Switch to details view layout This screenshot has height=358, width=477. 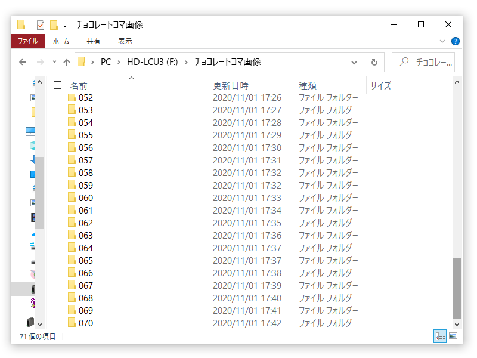[440, 336]
